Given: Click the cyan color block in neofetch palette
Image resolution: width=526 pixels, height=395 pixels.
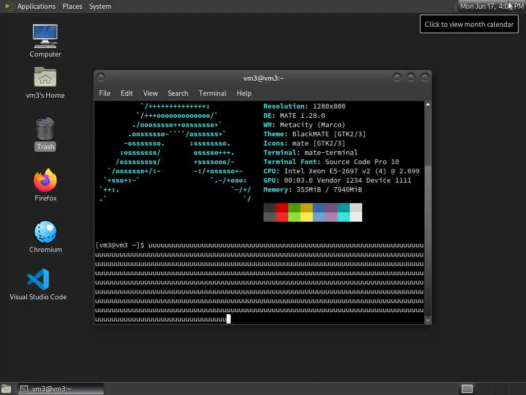Looking at the screenshot, I should [344, 212].
